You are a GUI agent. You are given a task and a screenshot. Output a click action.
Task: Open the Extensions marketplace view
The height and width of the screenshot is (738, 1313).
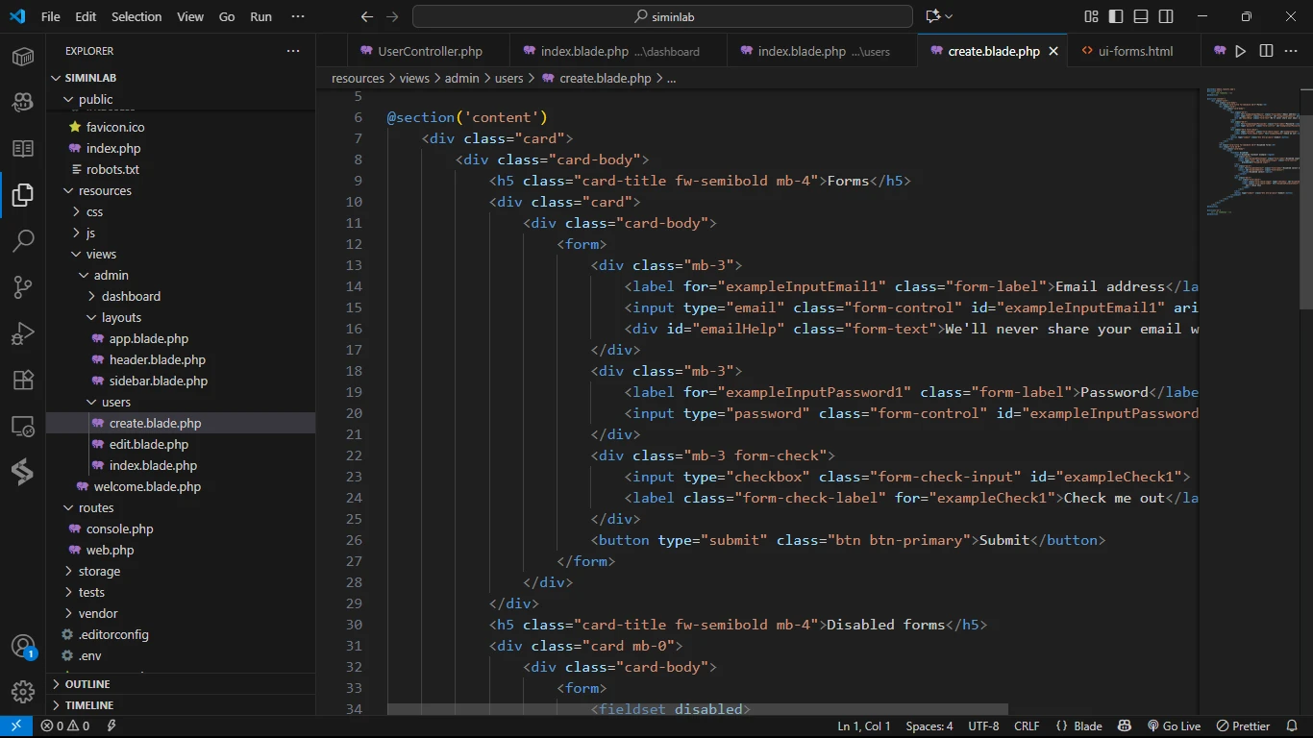click(23, 380)
